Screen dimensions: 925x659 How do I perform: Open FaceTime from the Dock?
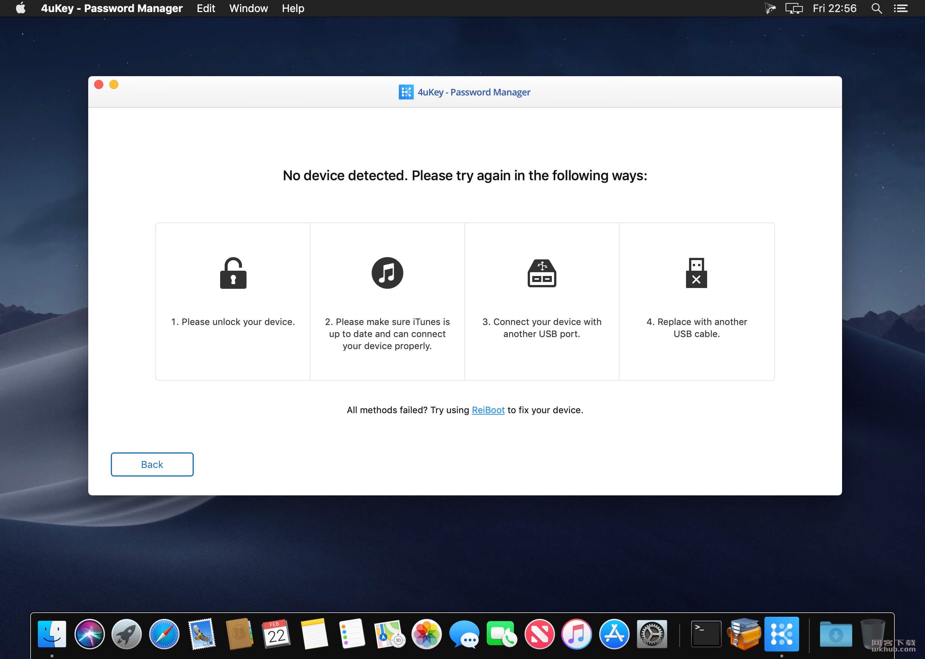[x=501, y=634]
